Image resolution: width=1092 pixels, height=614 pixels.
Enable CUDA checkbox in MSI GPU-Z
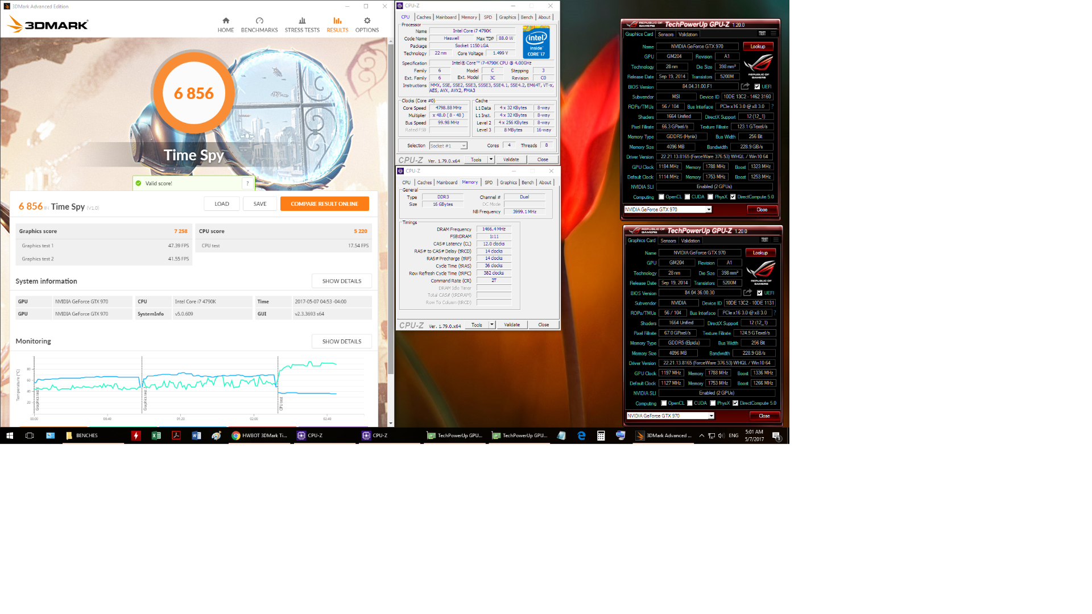[687, 197]
